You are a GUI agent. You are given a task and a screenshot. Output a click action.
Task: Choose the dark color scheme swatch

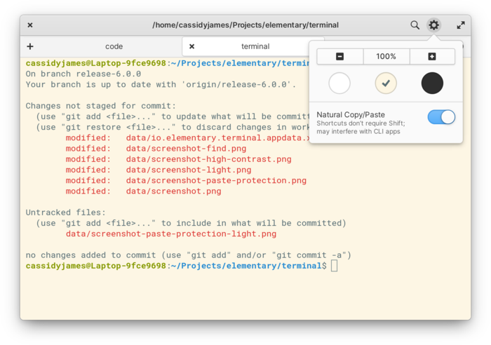tap(432, 83)
